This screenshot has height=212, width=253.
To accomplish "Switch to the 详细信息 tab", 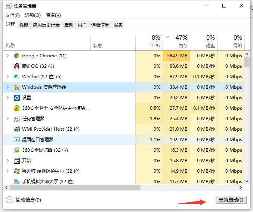I will [x=100, y=25].
